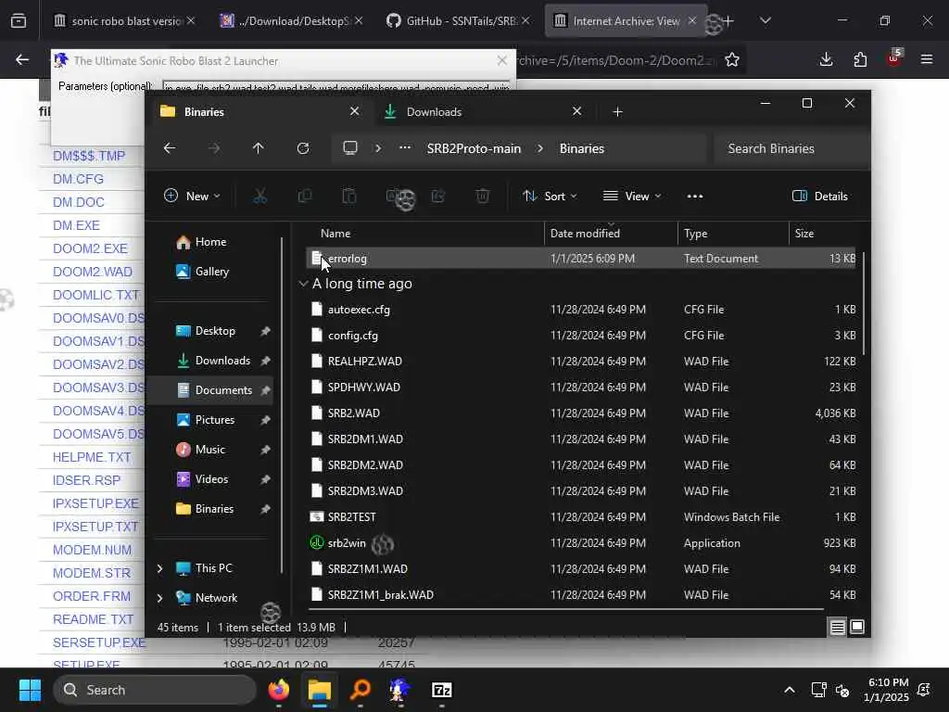Screen dimensions: 949x712
Task: Show hidden system tray icons
Action: tap(790, 690)
